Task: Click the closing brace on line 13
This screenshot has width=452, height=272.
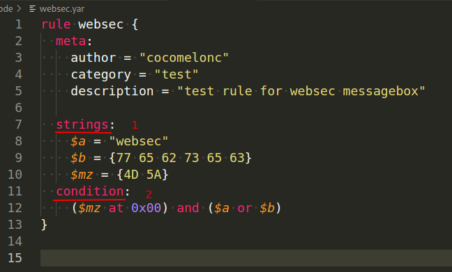Action: pyautogui.click(x=44, y=225)
